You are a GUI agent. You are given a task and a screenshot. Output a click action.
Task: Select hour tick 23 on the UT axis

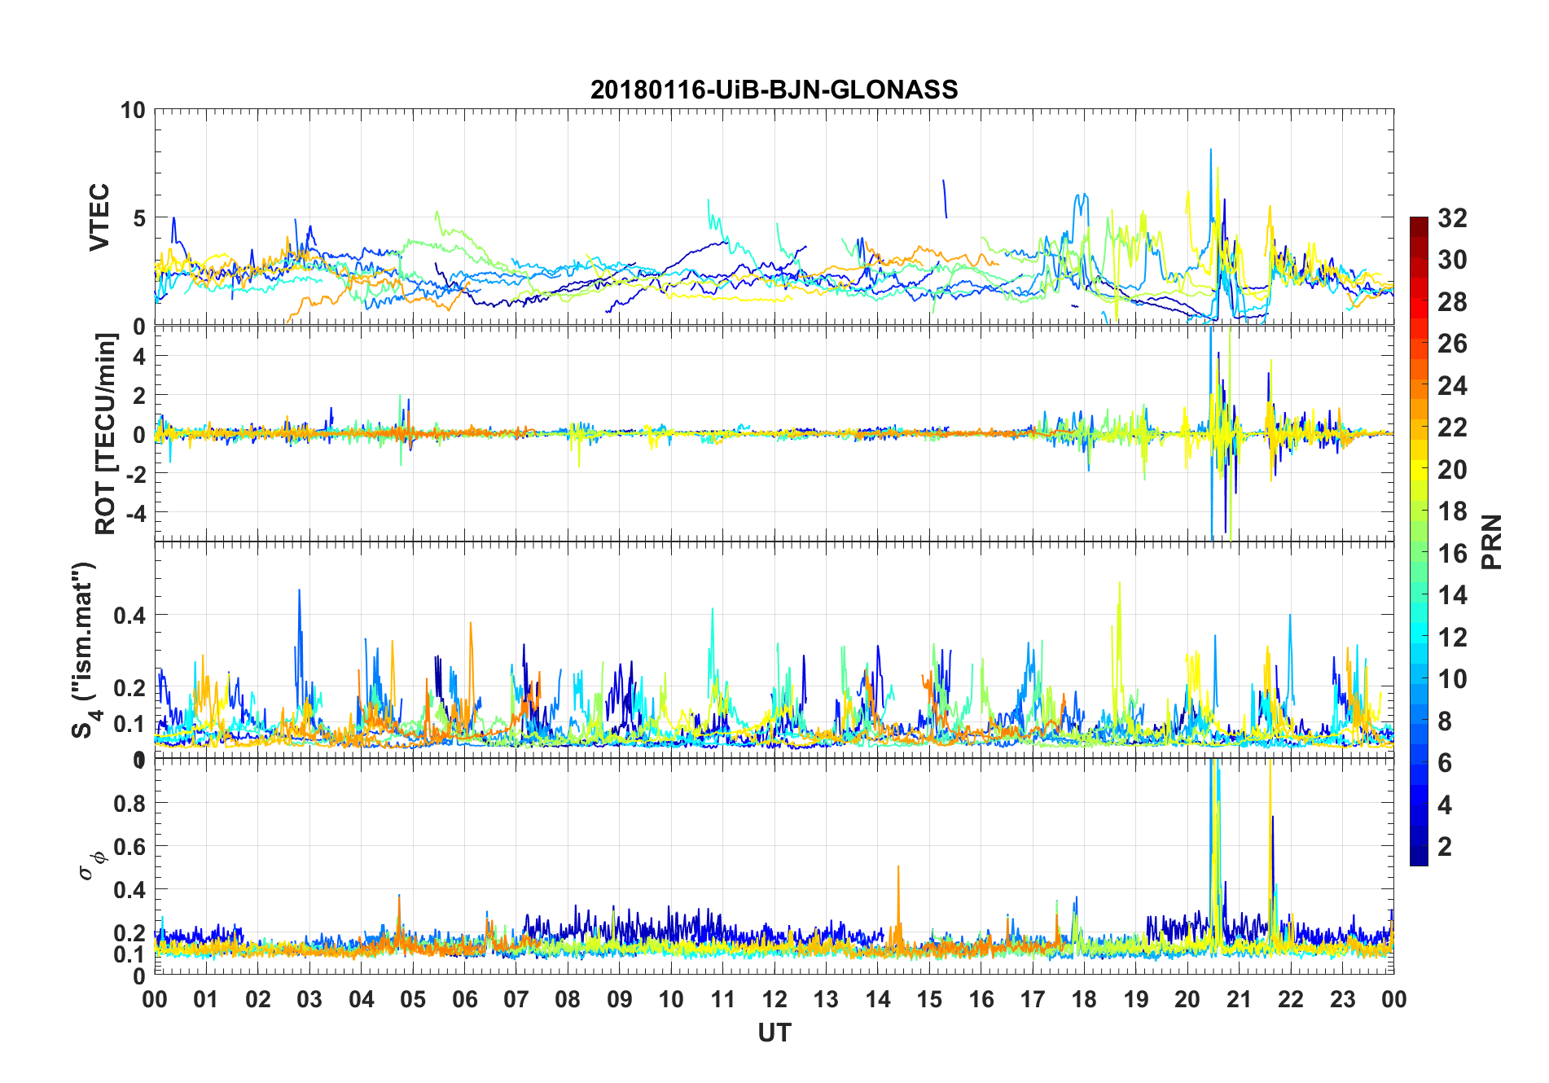point(1343,999)
